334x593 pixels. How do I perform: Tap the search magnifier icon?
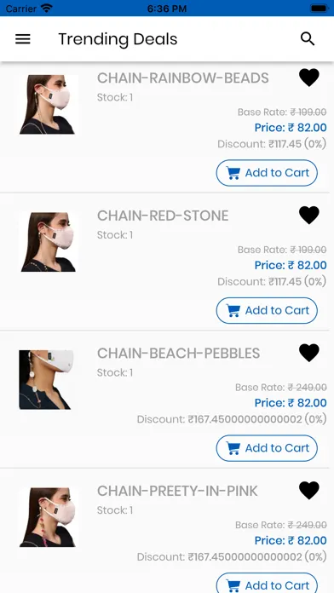[307, 38]
